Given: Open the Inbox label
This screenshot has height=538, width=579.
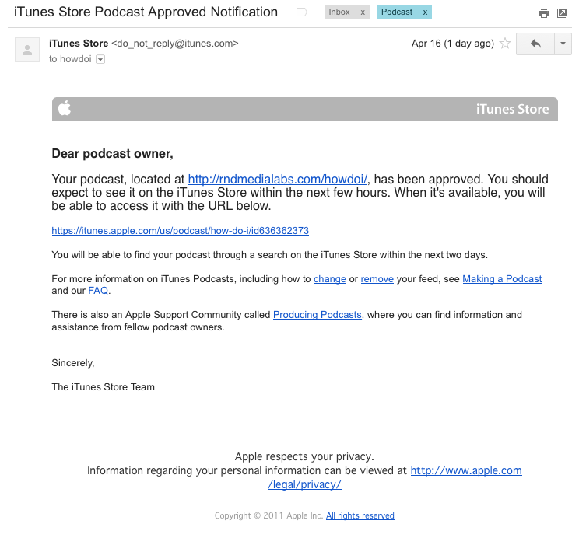Looking at the screenshot, I should click(x=339, y=12).
